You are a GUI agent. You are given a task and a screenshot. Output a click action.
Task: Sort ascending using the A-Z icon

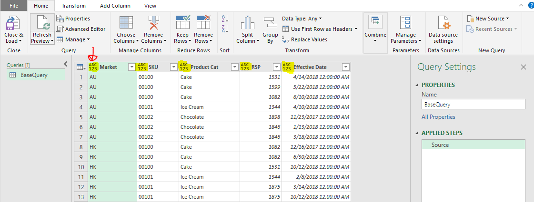[x=225, y=19]
